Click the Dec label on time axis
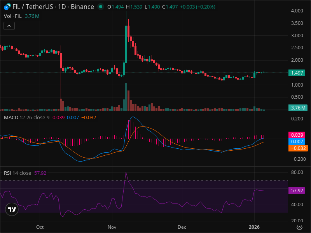Screen dimensions: 311x233 click(182, 227)
